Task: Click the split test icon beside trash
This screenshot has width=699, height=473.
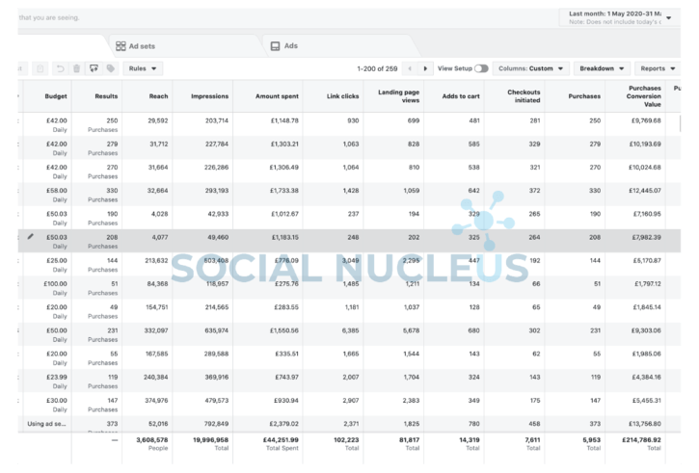Action: (x=94, y=68)
